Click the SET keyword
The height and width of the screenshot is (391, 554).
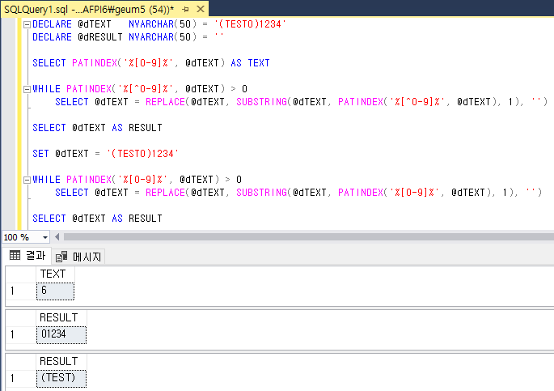click(x=40, y=154)
